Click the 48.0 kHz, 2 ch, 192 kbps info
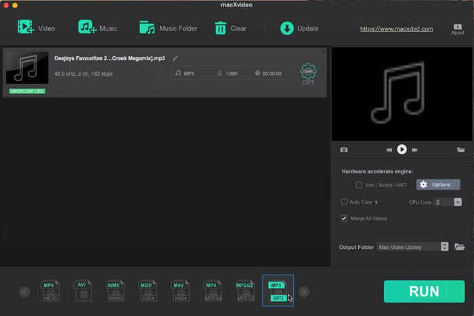This screenshot has height=316, width=474. (x=83, y=74)
